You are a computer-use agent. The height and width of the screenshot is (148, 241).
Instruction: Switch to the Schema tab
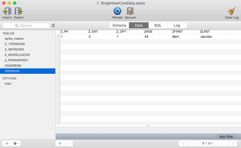[x=119, y=25]
